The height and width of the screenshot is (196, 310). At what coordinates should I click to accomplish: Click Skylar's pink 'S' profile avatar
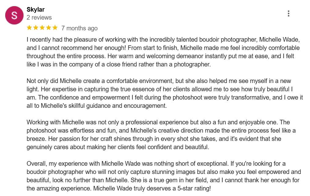point(14,15)
